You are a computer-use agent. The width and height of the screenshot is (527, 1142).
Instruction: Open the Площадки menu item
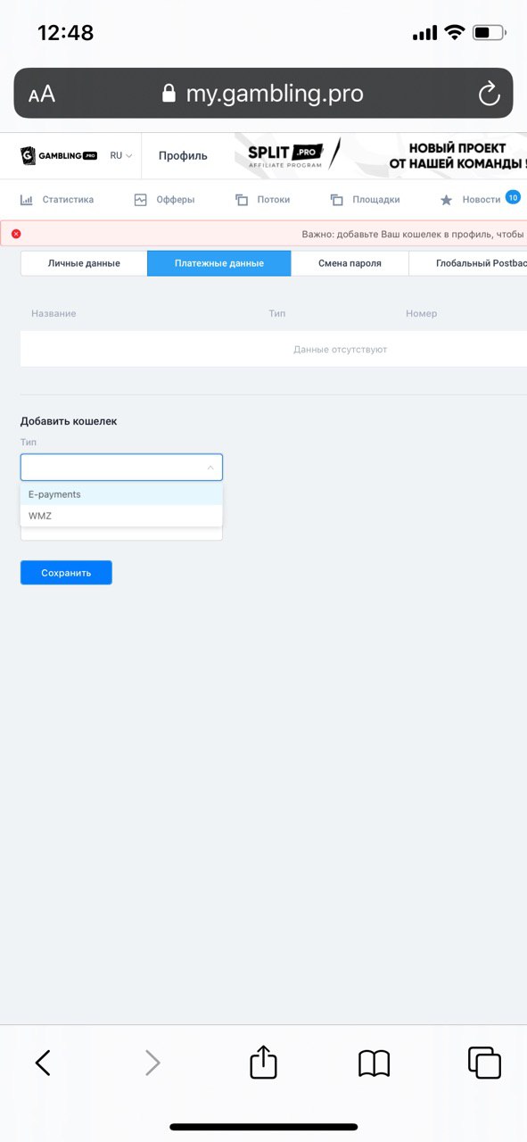tap(375, 200)
